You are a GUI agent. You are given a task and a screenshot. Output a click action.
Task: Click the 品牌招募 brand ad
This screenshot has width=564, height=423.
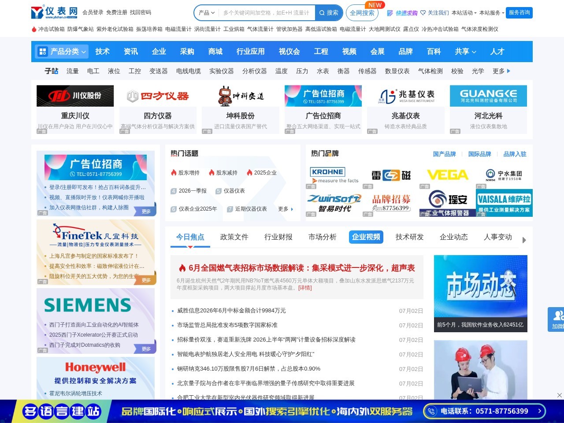(x=391, y=203)
